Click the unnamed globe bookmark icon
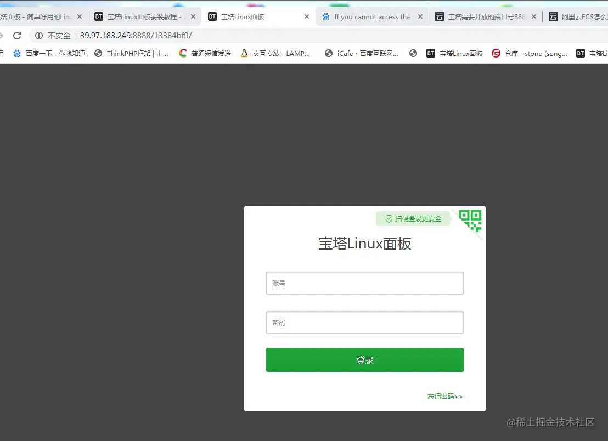 click(x=413, y=53)
